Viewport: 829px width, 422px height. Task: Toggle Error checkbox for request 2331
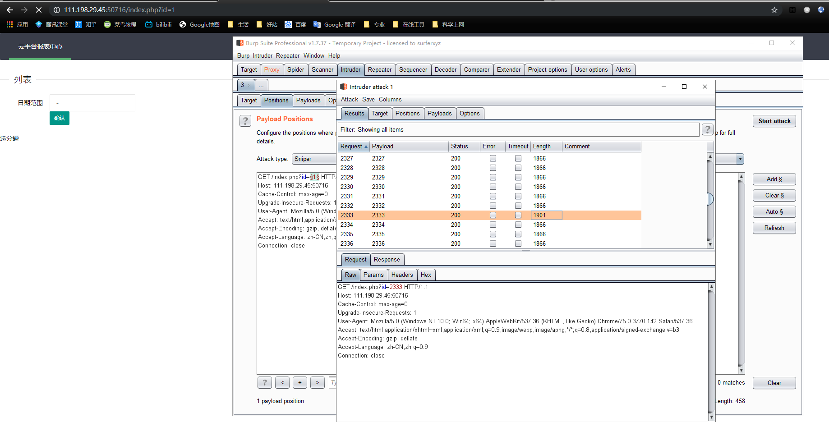pyautogui.click(x=493, y=196)
